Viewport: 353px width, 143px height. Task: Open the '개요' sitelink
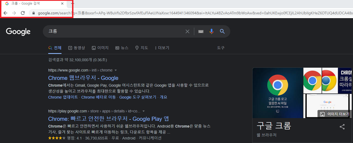click(163, 97)
